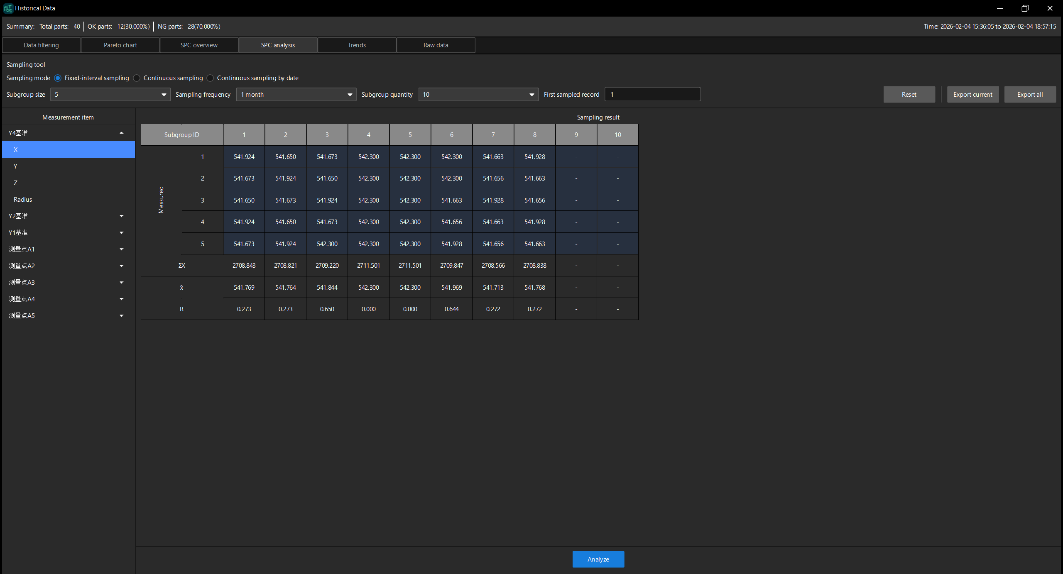Image resolution: width=1063 pixels, height=574 pixels.
Task: Select Fixed-interval sampling mode
Action: pyautogui.click(x=58, y=78)
